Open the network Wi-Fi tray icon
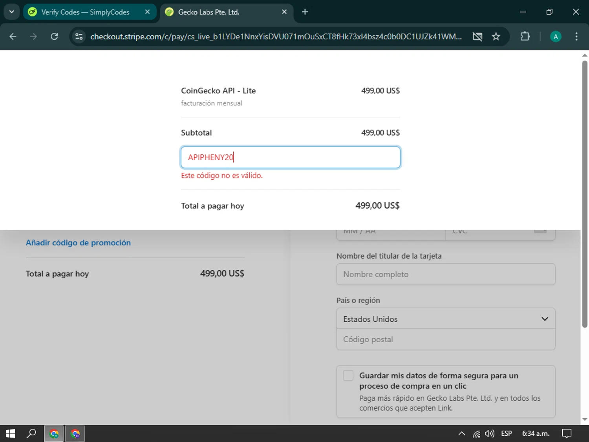 tap(476, 433)
